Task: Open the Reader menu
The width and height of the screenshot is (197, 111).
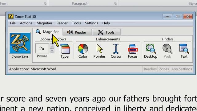Action: click(62, 23)
